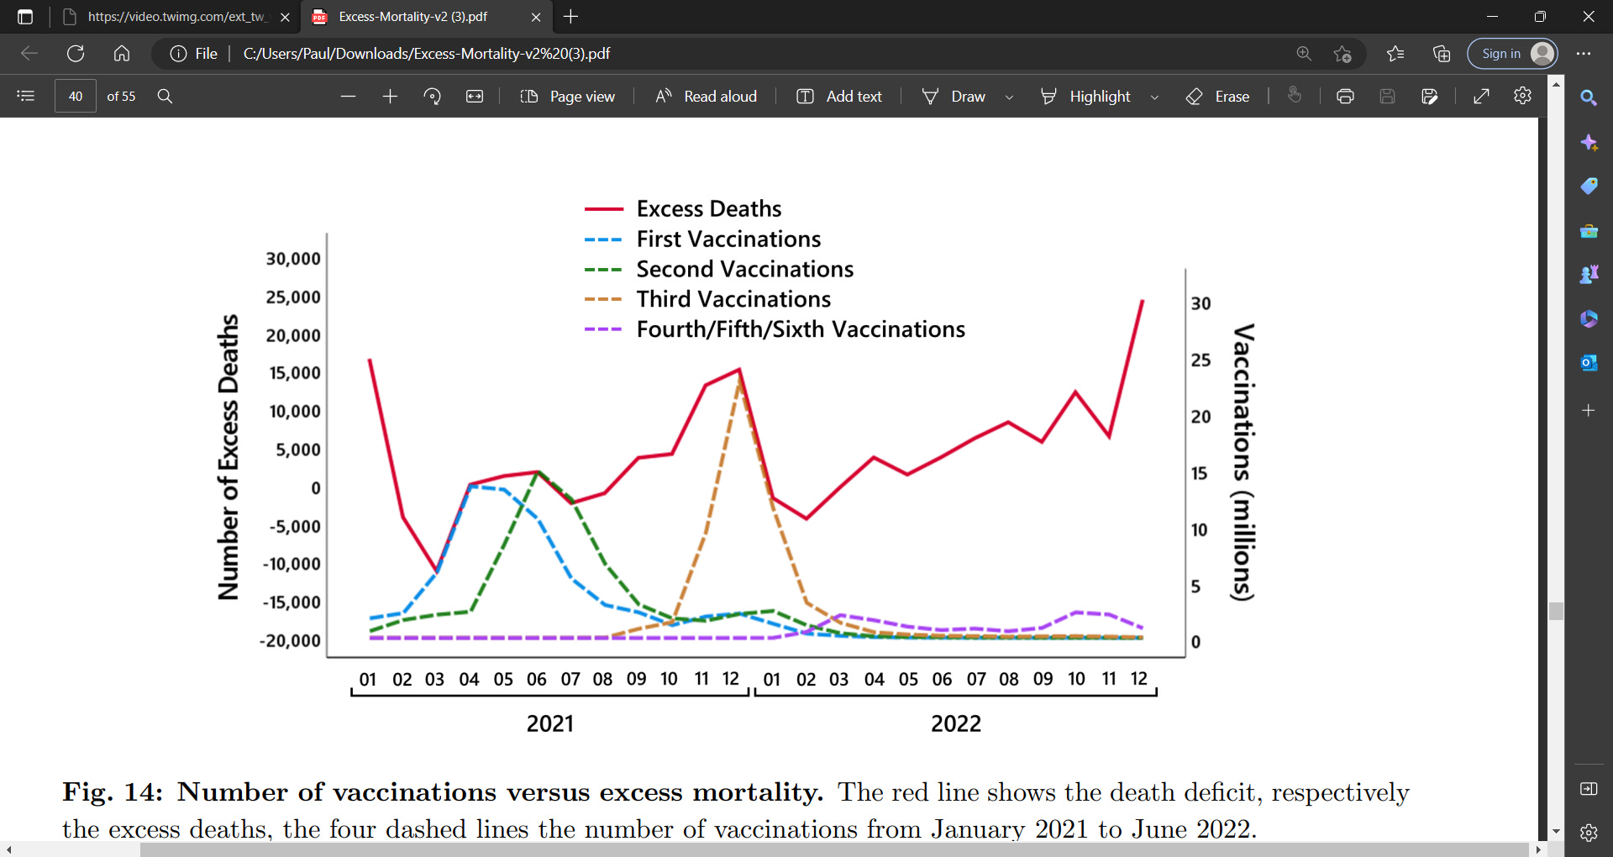
Task: Open browser Collections
Action: click(x=1442, y=54)
